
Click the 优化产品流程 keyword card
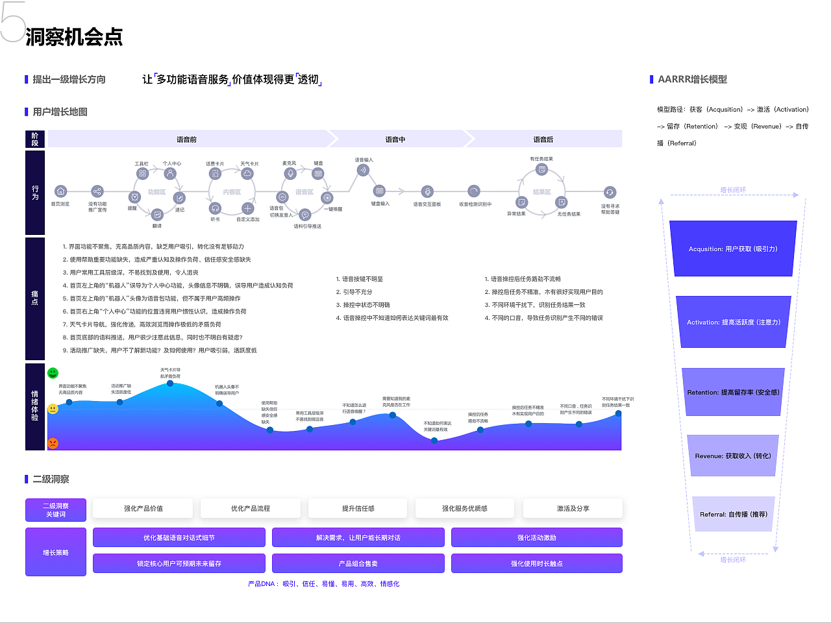251,508
